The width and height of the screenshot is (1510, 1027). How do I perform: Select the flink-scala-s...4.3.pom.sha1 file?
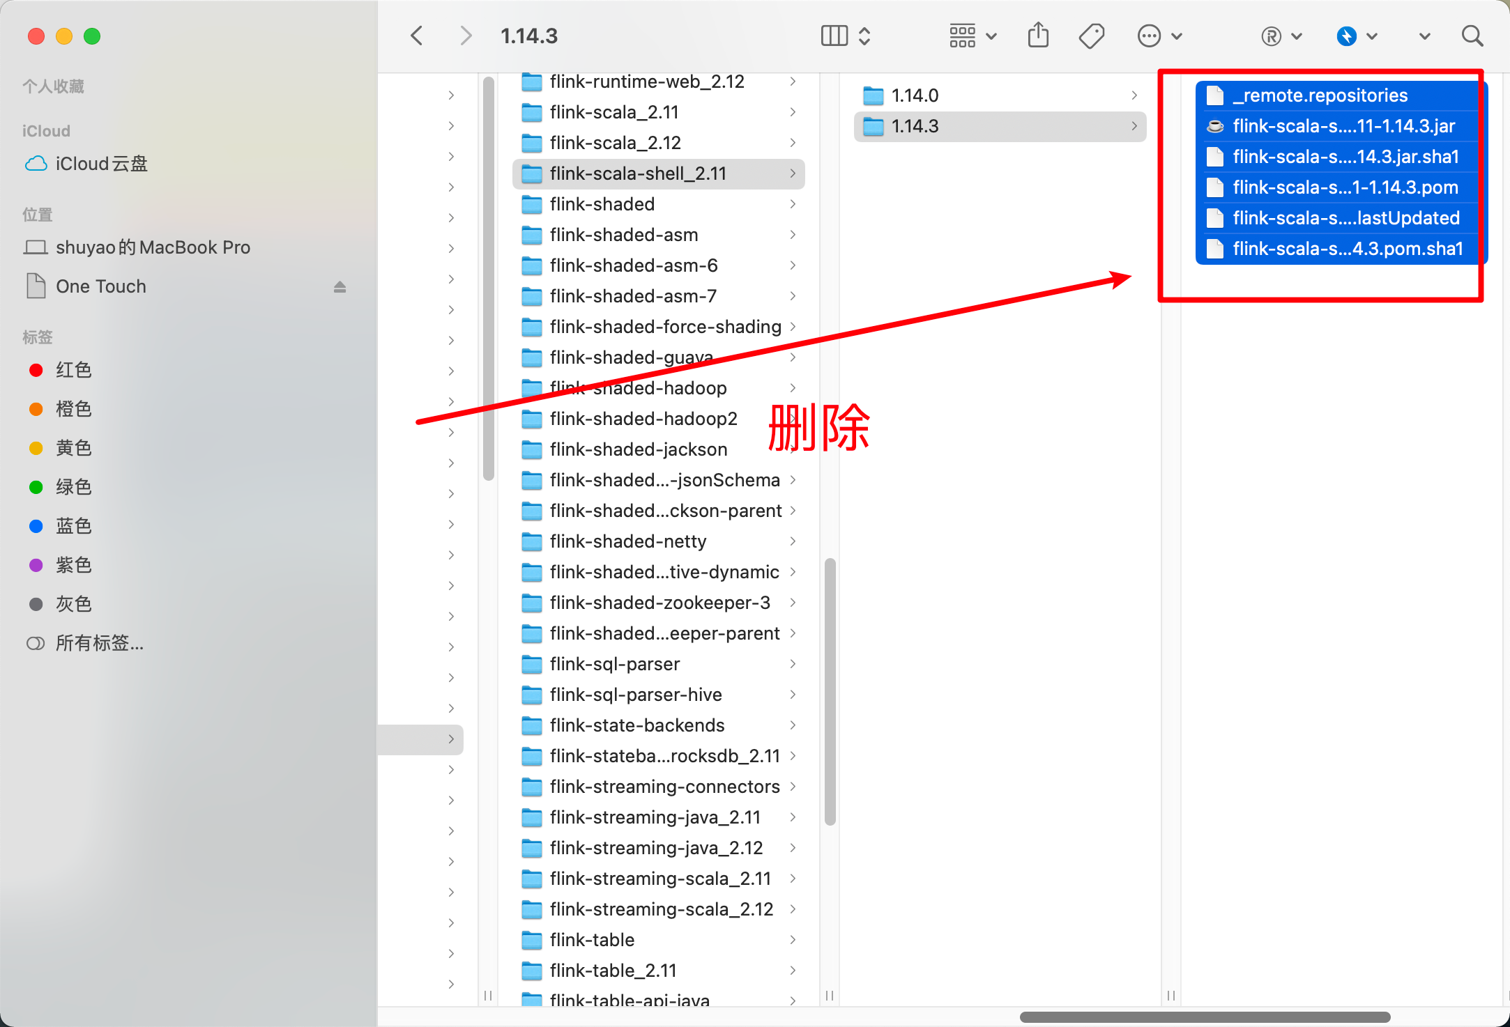(x=1341, y=249)
